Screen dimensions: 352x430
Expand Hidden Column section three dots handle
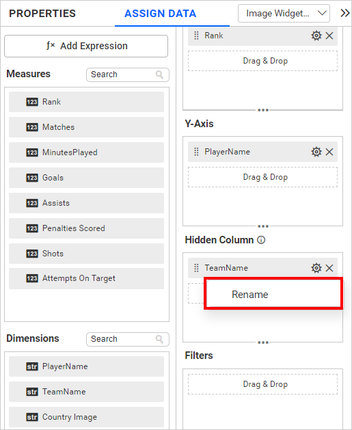(263, 342)
